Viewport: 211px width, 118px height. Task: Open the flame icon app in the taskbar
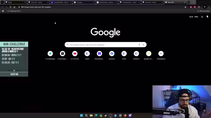(x=125, y=115)
